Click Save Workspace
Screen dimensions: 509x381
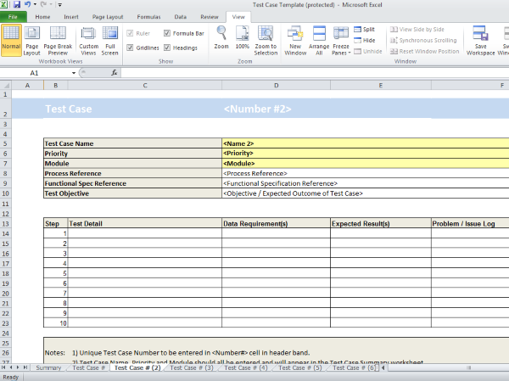480,40
